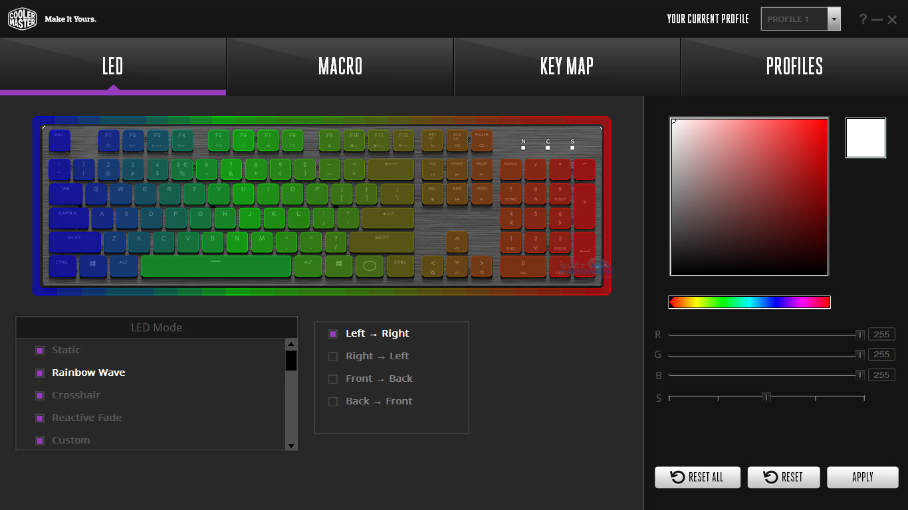Screen dimensions: 908x510
Task: Select the ESC key on keyboard preview
Action: [58, 140]
